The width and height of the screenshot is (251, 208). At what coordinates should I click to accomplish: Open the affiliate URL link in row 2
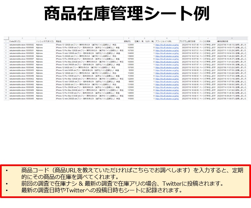(x=167, y=45)
